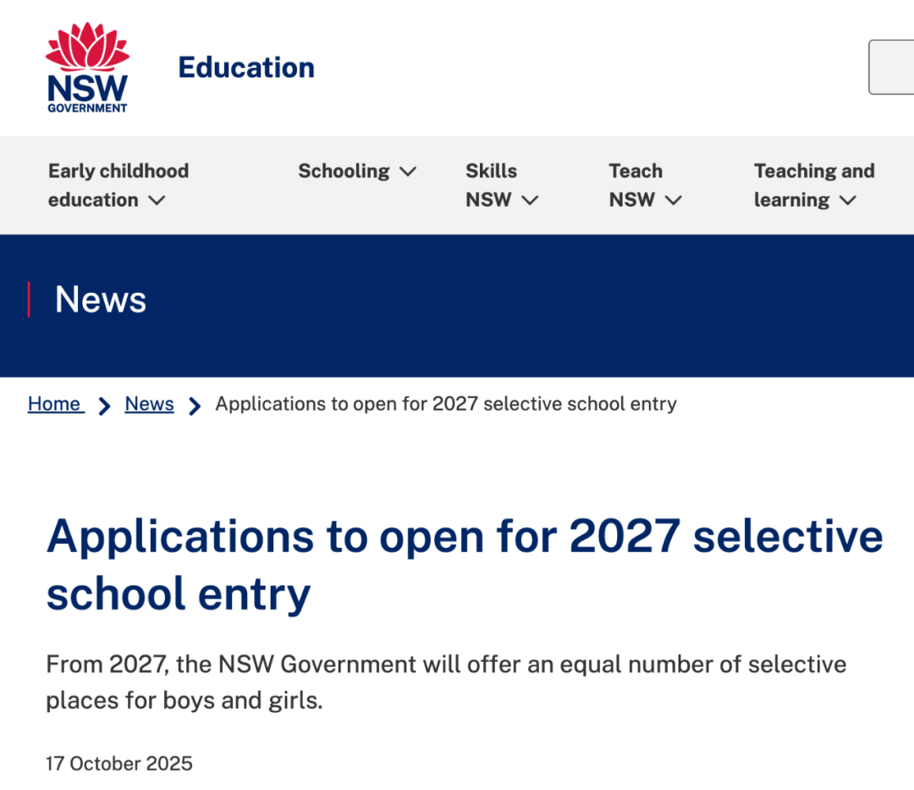Image resolution: width=914 pixels, height=790 pixels.
Task: Click the News banner heading
Action: 101,300
